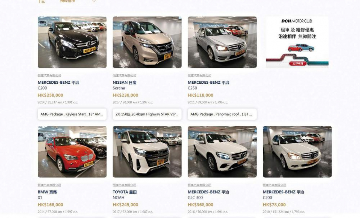Open the white Mercedes GLC 300 photo
The width and height of the screenshot is (360, 218).
coord(222,152)
